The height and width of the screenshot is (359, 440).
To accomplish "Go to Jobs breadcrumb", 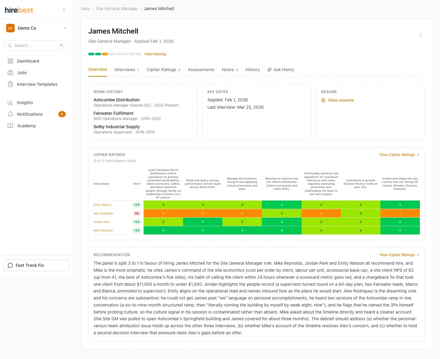I will tap(85, 9).
